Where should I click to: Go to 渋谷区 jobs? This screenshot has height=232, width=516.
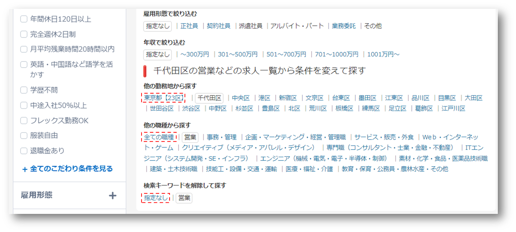click(x=191, y=109)
